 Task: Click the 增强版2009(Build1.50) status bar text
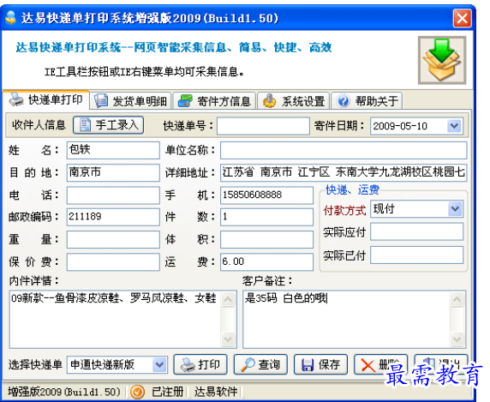tap(64, 392)
